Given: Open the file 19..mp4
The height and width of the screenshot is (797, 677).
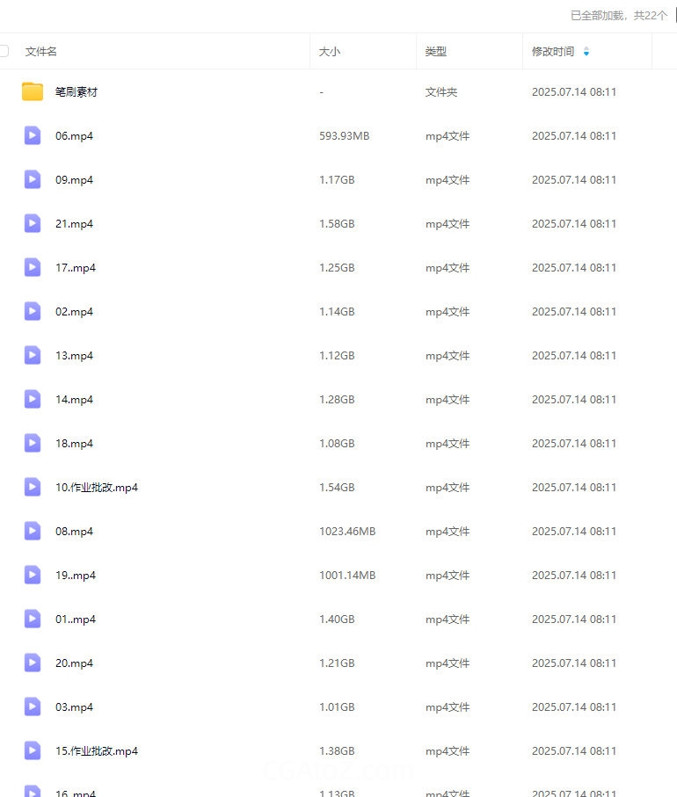Looking at the screenshot, I should tap(76, 576).
